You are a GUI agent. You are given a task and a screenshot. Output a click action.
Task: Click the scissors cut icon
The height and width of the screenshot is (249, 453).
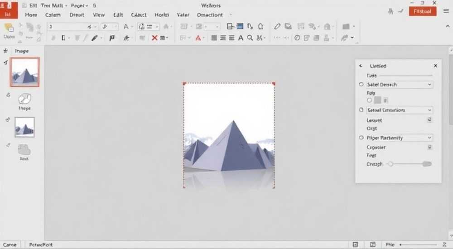tap(260, 38)
